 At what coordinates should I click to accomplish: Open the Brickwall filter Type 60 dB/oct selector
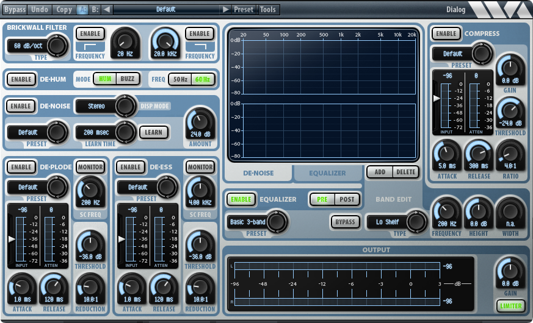point(37,46)
